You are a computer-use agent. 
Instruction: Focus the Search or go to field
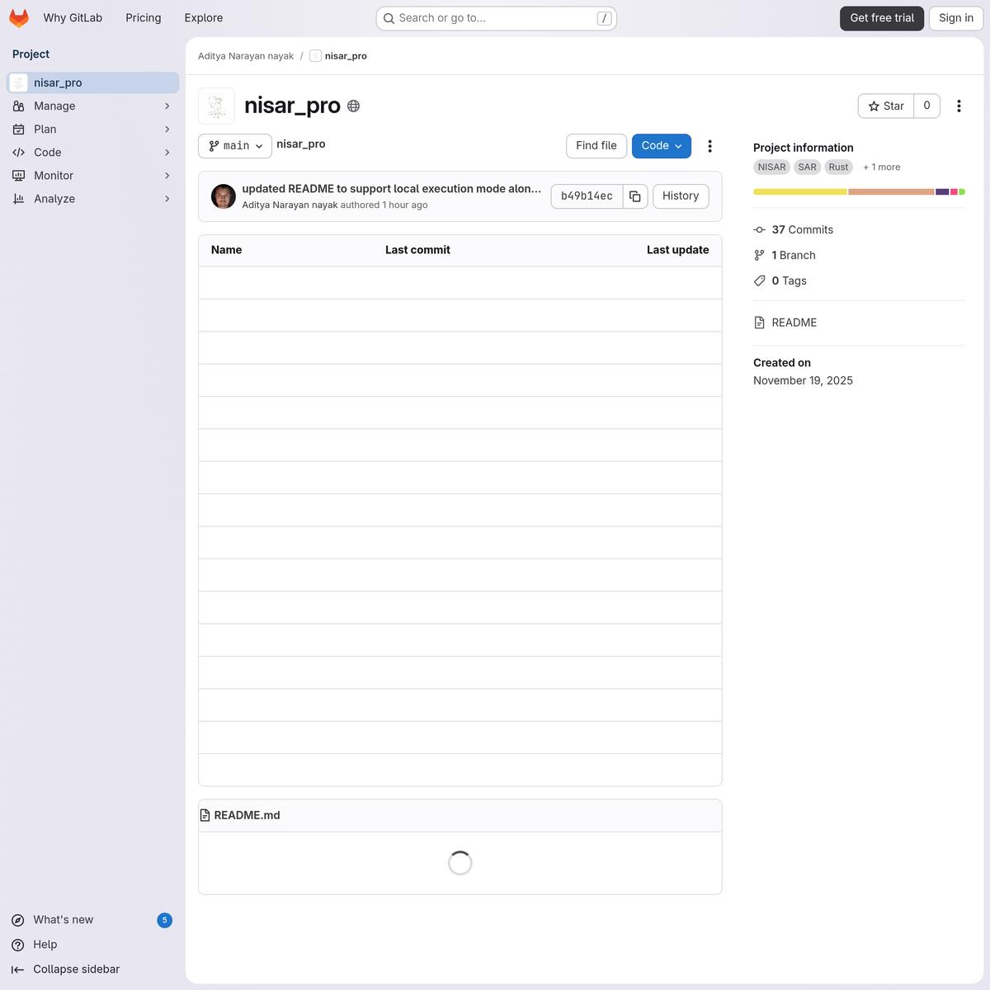(x=496, y=18)
